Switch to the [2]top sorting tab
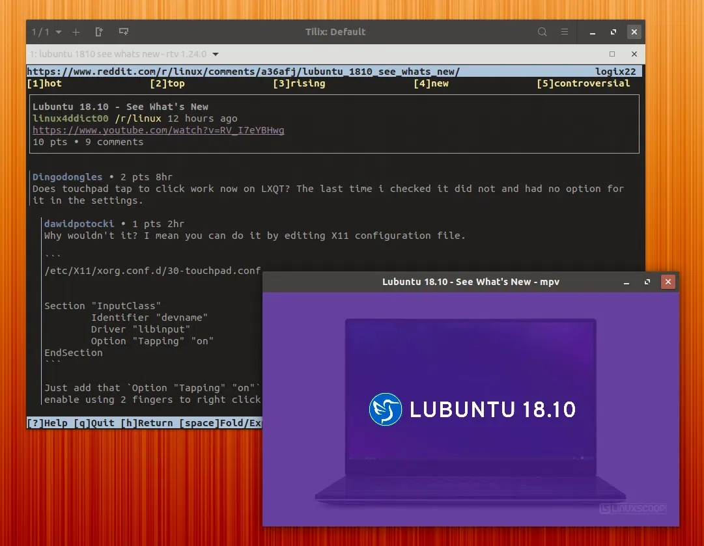704x546 pixels. [168, 83]
